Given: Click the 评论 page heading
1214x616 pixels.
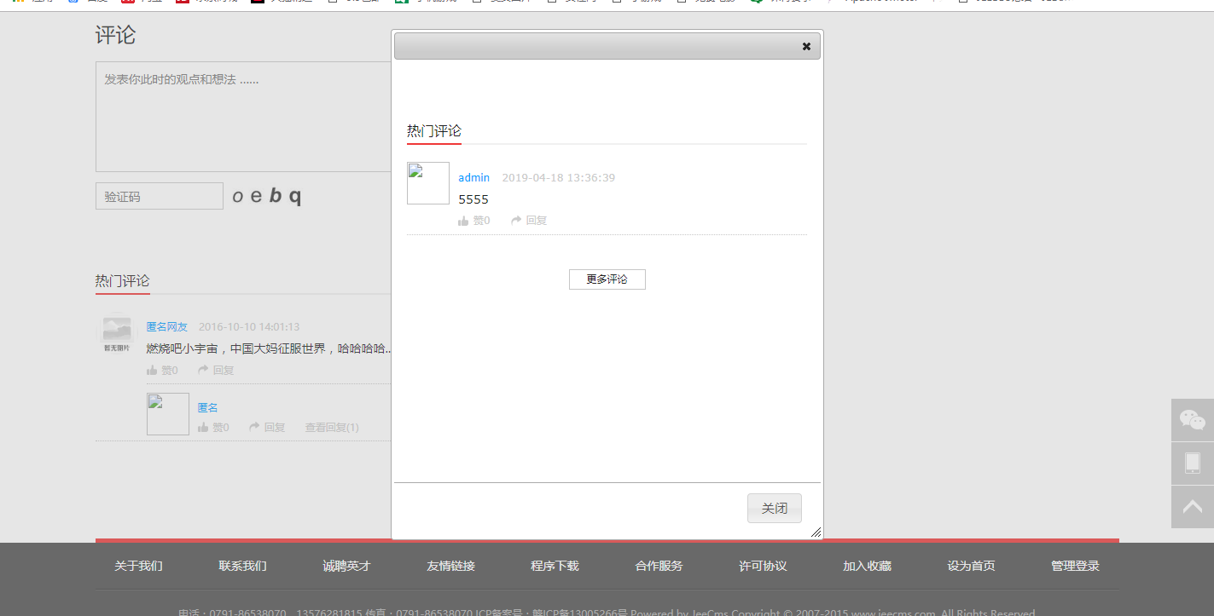Looking at the screenshot, I should pos(115,35).
